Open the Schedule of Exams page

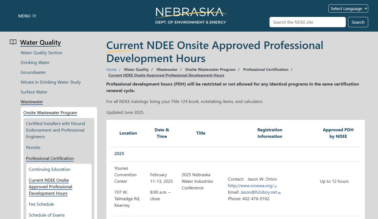click(46, 215)
